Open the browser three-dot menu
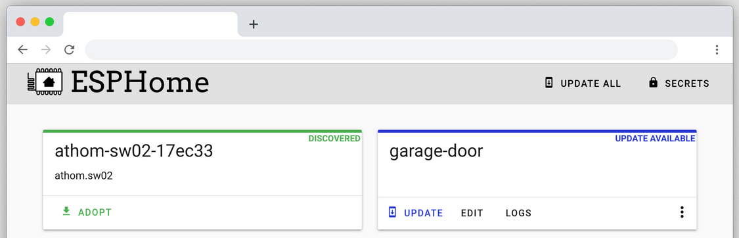 click(x=717, y=49)
